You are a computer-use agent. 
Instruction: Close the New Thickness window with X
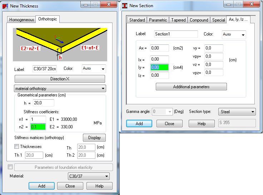point(109,5)
